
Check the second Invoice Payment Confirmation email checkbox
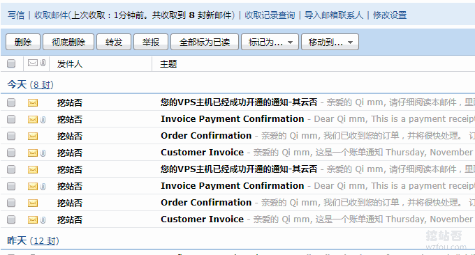coord(11,186)
